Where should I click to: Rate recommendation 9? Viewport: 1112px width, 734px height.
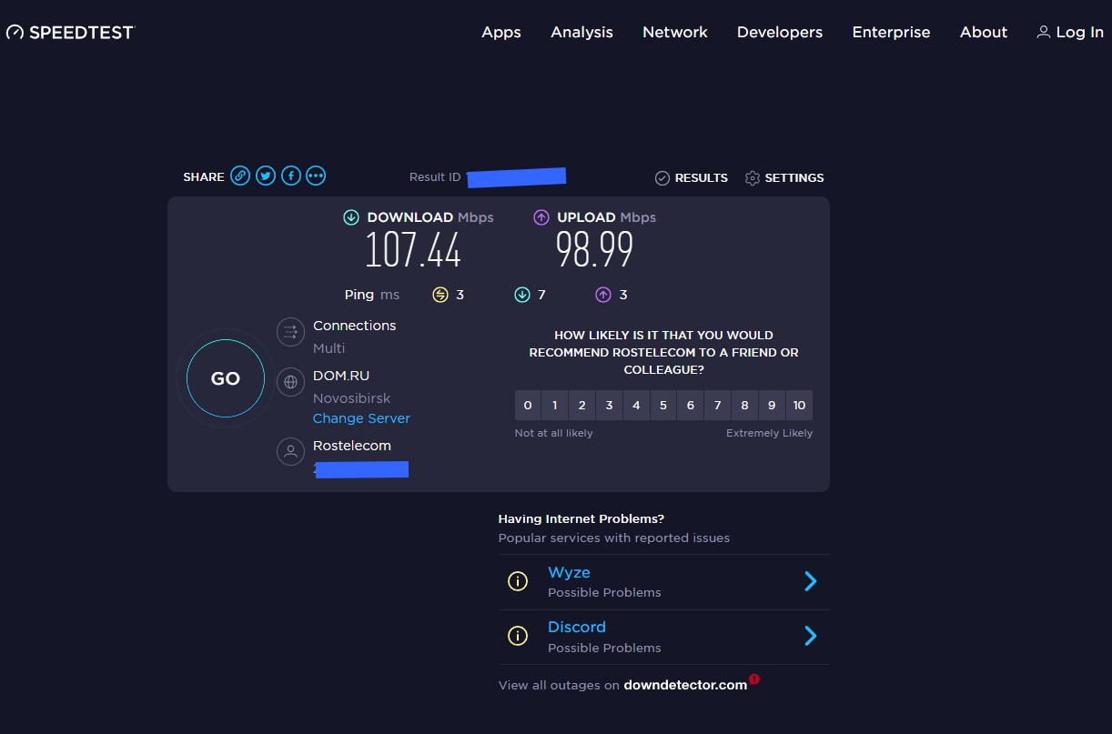pos(773,406)
